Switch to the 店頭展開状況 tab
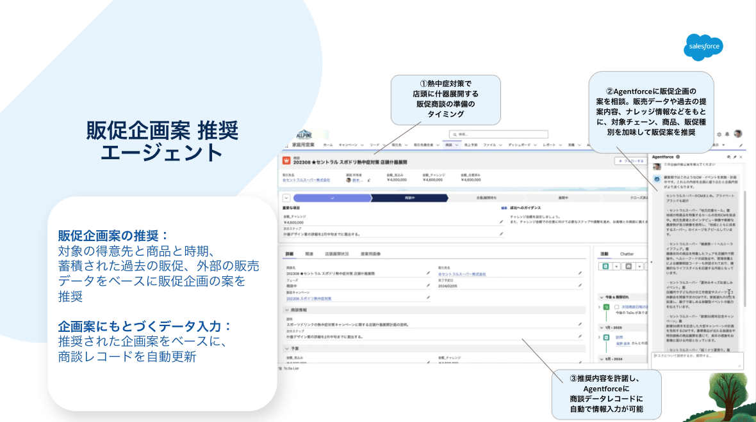Viewport: 756px width, 422px height. (336, 254)
